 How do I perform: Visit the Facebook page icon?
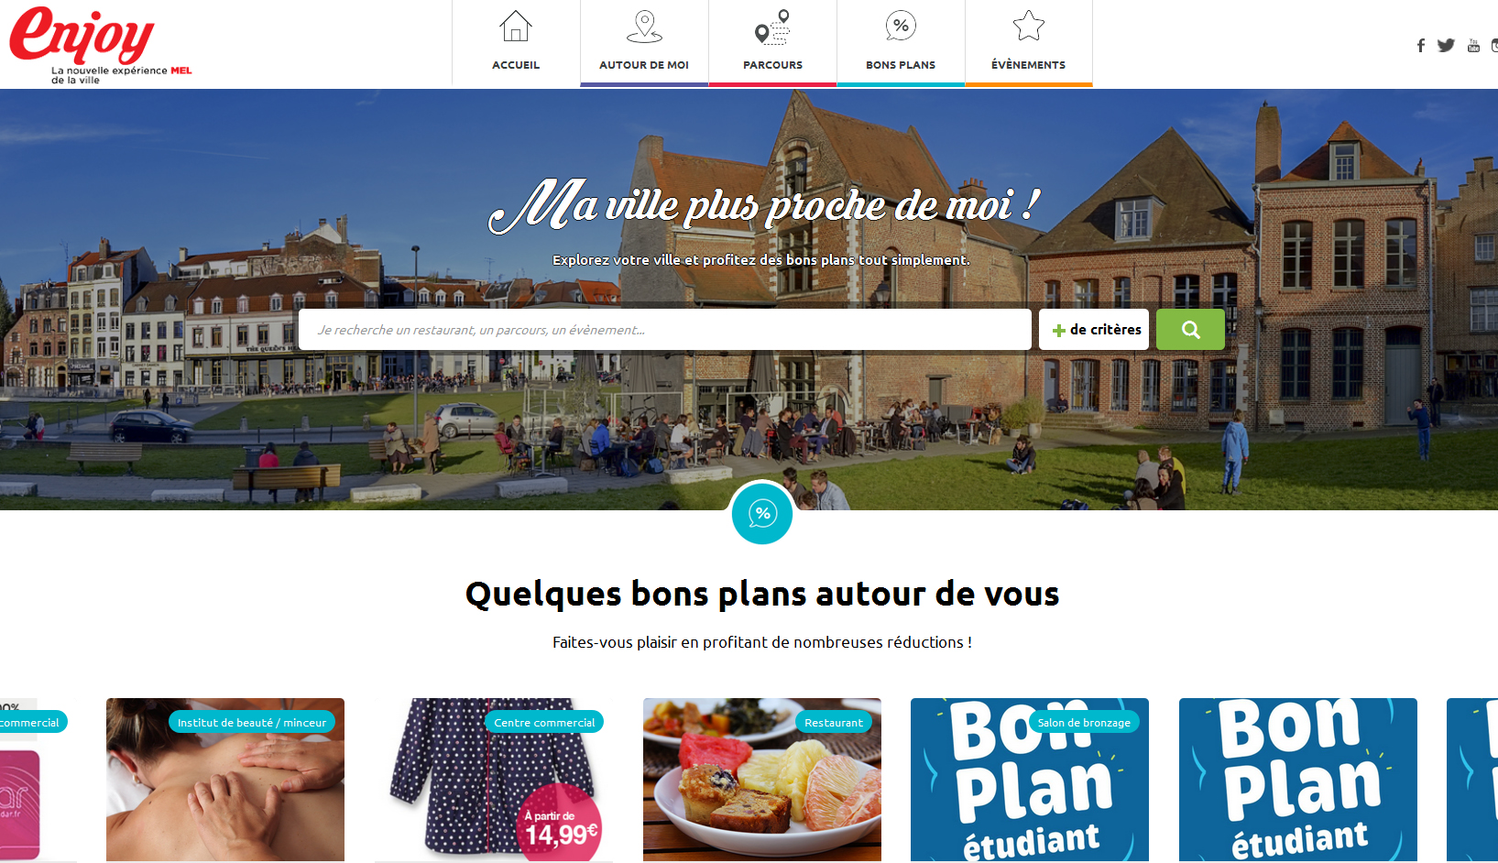click(x=1420, y=46)
